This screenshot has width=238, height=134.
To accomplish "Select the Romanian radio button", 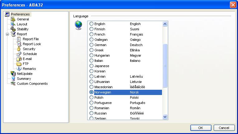I will point(91,108).
